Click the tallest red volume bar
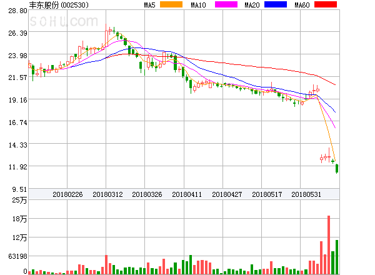375x275 pixels. click(329, 245)
